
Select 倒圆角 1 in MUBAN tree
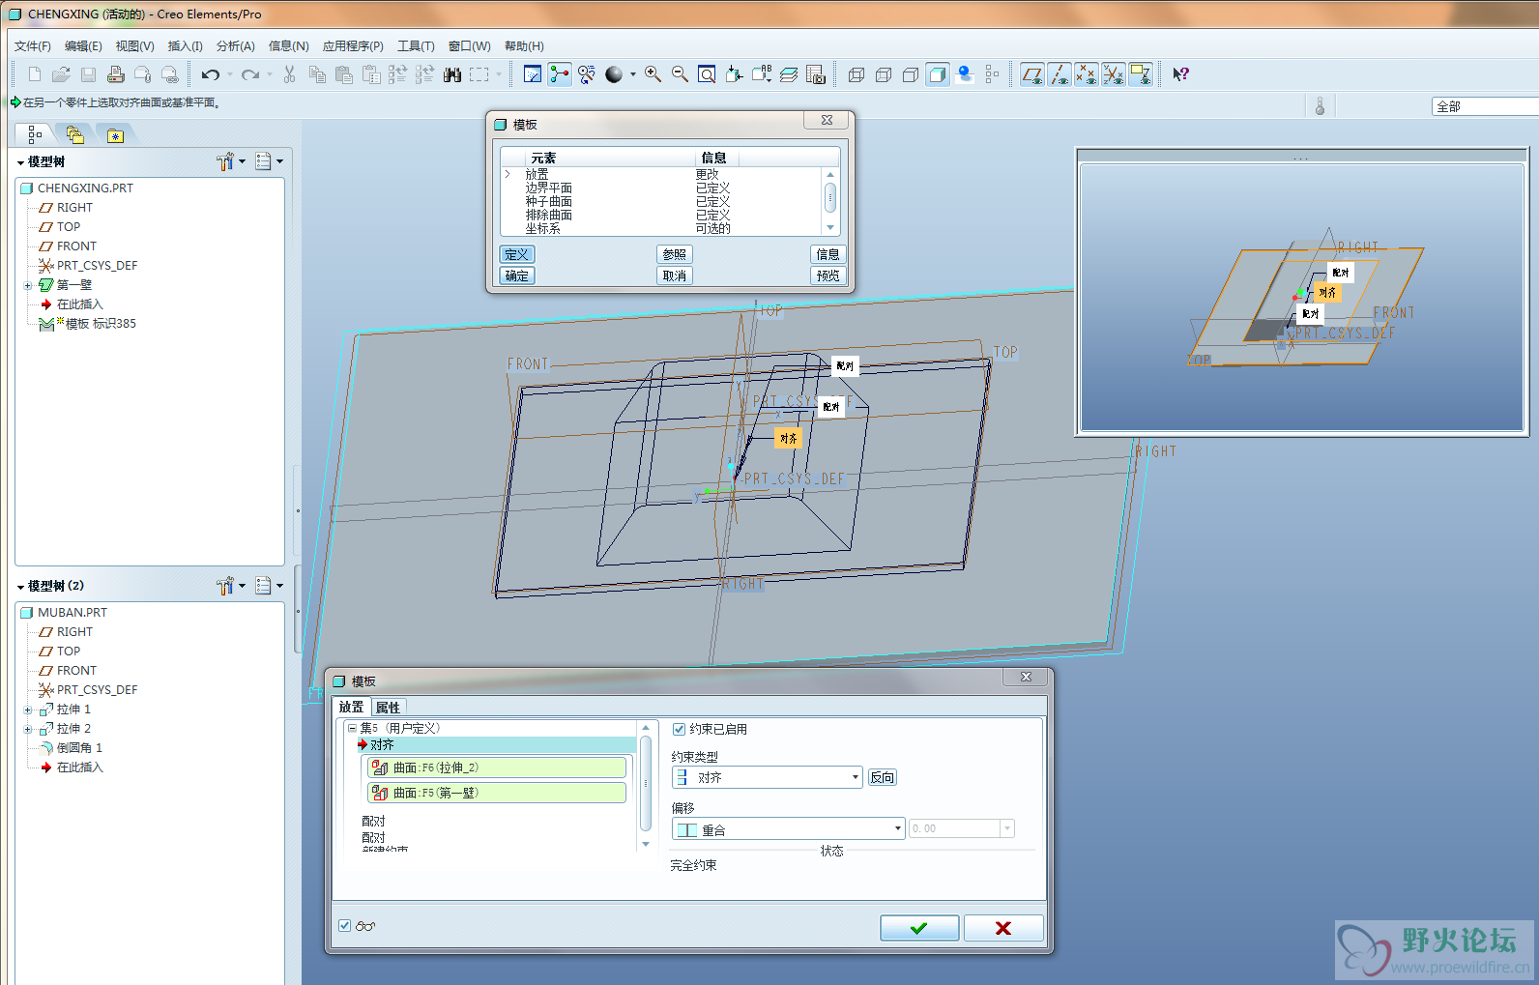[x=71, y=748]
